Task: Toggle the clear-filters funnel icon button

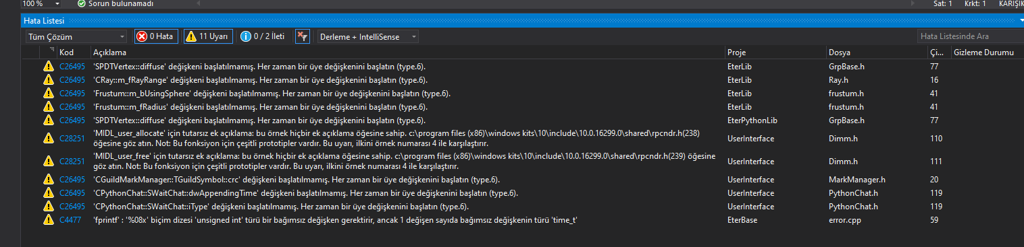Action: click(x=303, y=36)
